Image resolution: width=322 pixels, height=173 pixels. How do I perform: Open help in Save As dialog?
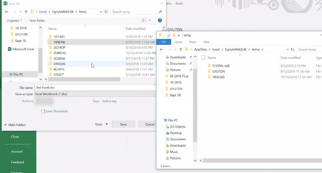tap(160, 20)
